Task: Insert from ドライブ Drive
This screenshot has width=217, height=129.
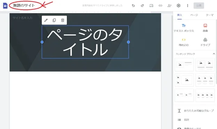Action: (205, 42)
